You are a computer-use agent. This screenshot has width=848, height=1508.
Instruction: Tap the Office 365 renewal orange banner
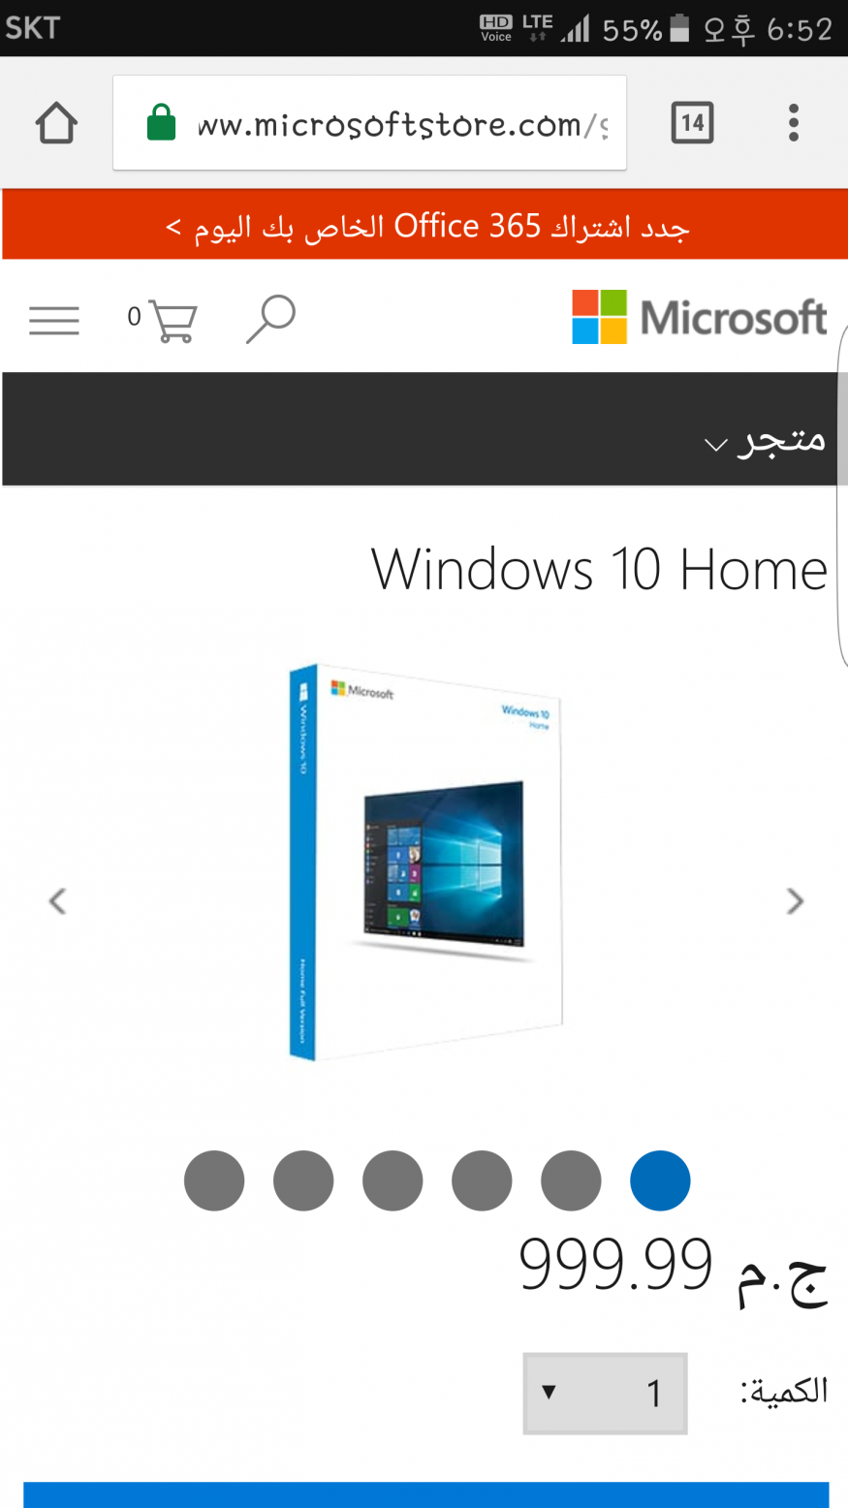[424, 225]
